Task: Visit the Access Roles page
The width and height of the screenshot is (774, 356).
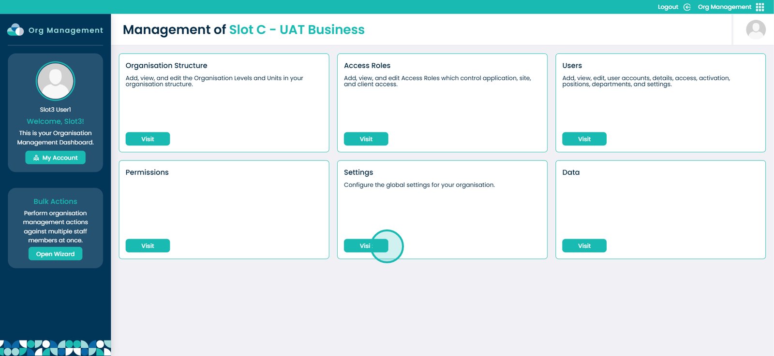Action: pos(366,139)
